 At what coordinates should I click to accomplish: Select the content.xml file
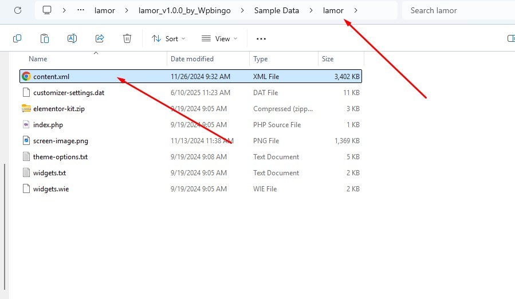[191, 77]
